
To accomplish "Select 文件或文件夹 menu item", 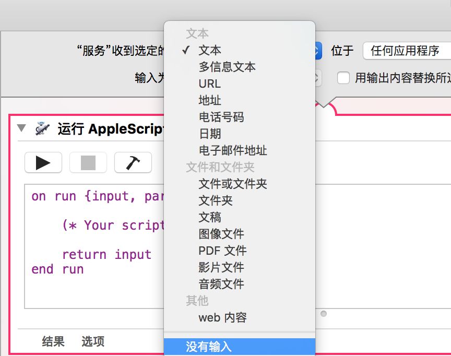I will [x=239, y=184].
